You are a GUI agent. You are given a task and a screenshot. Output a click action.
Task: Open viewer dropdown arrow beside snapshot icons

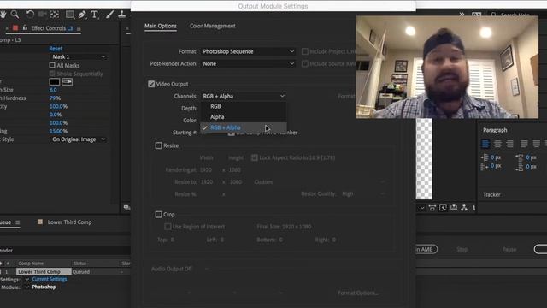(x=421, y=208)
